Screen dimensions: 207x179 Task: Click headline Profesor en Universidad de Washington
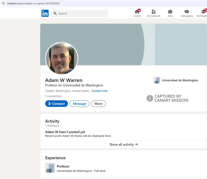point(74,85)
